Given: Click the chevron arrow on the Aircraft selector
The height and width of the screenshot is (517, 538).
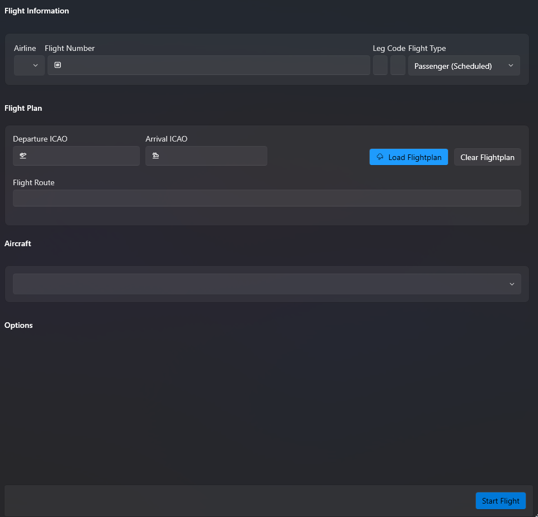Looking at the screenshot, I should pos(511,284).
